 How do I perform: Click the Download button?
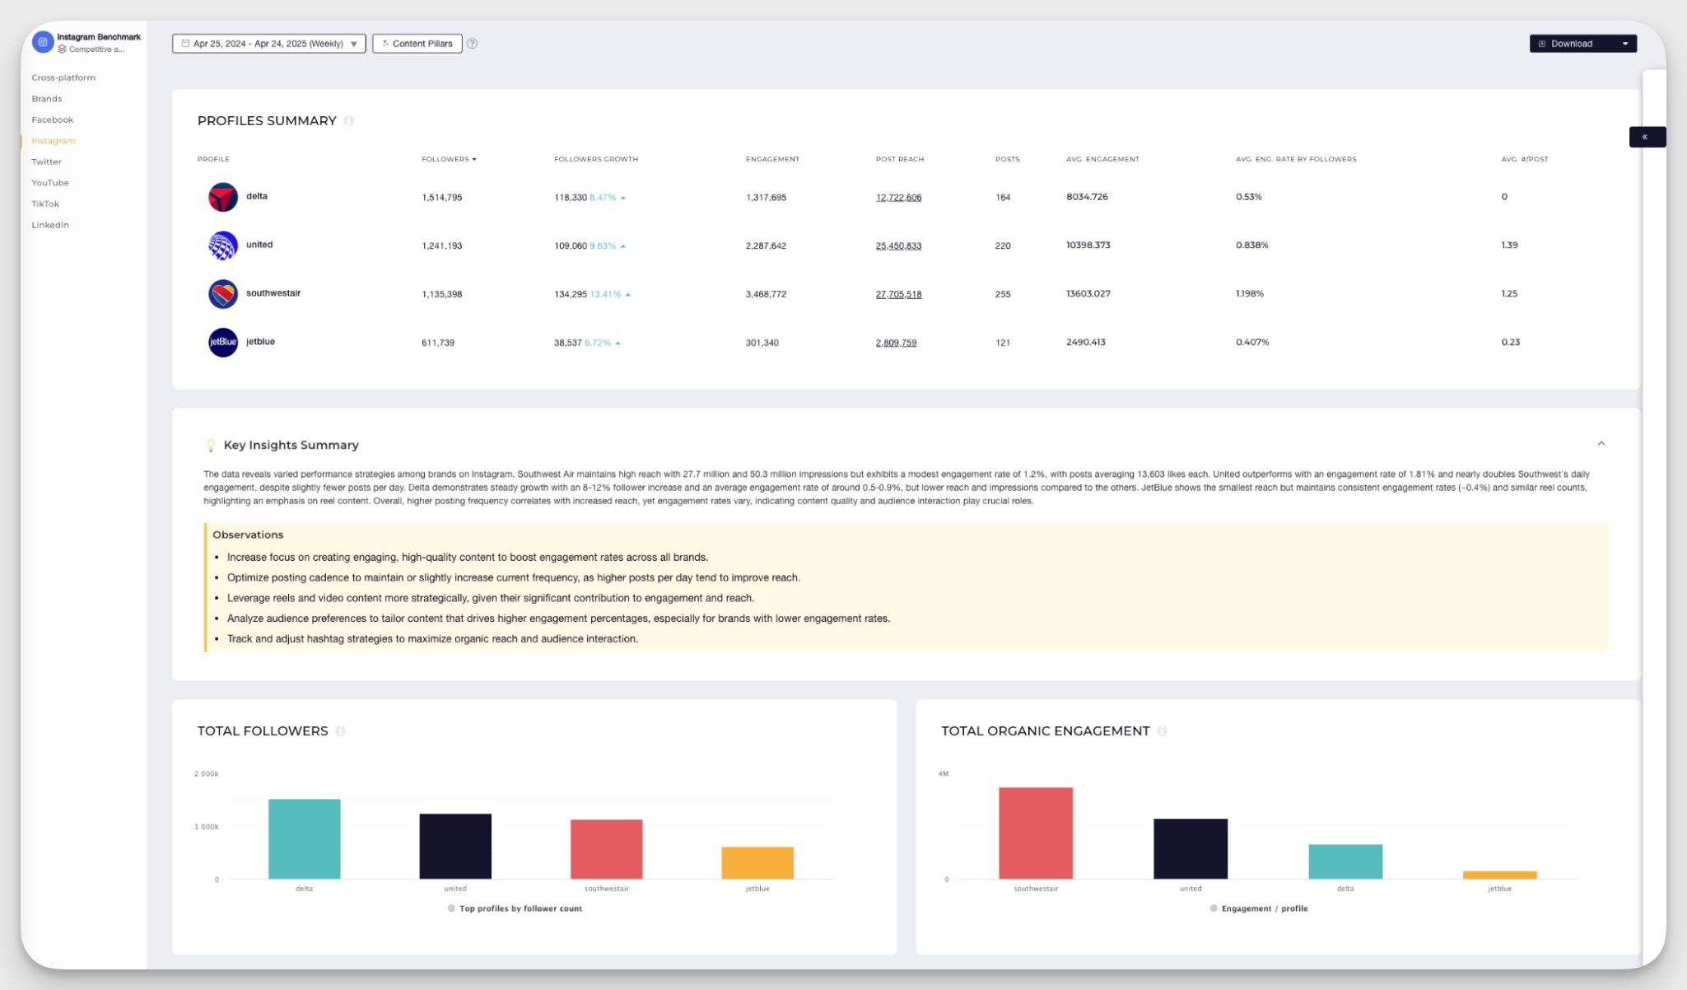tap(1572, 44)
